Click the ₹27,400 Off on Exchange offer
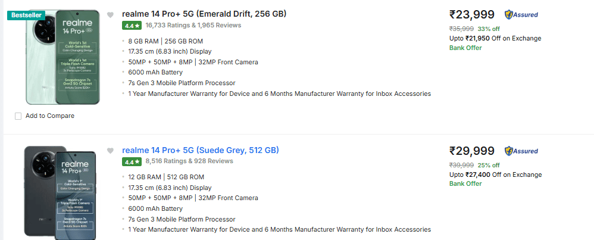 click(x=495, y=174)
